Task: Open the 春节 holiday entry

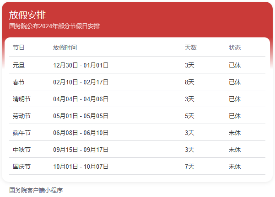Action: coord(19,82)
